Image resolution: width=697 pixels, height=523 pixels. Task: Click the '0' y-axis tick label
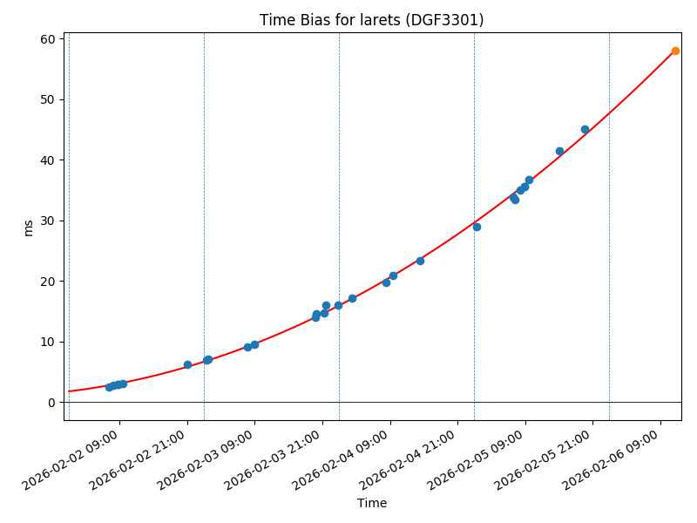pos(51,403)
